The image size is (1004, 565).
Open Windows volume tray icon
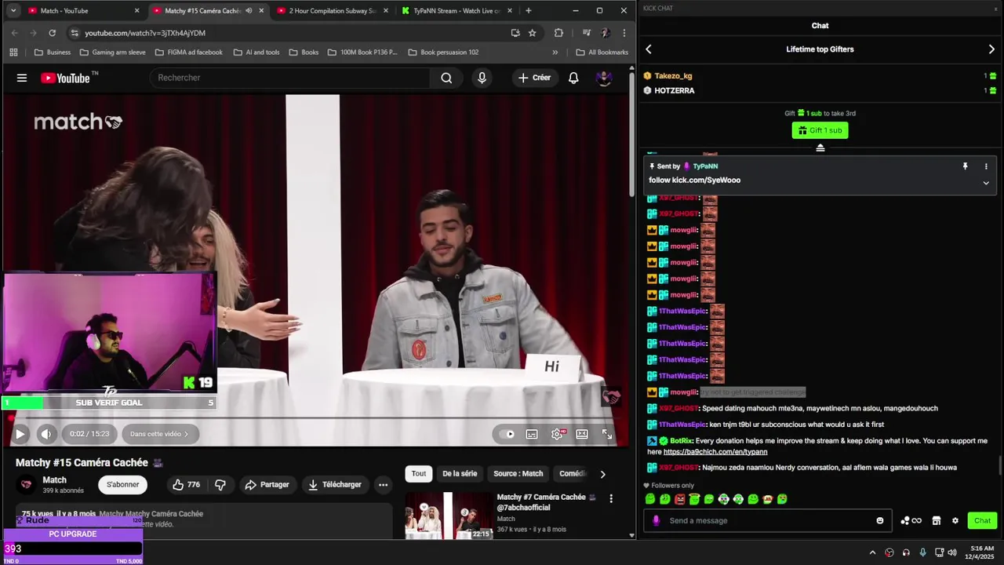952,552
